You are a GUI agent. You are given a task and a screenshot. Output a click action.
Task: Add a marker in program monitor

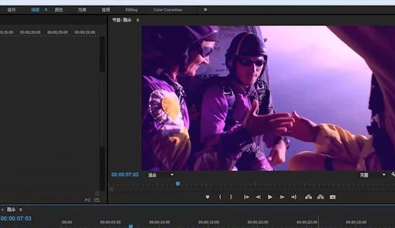click(x=207, y=197)
